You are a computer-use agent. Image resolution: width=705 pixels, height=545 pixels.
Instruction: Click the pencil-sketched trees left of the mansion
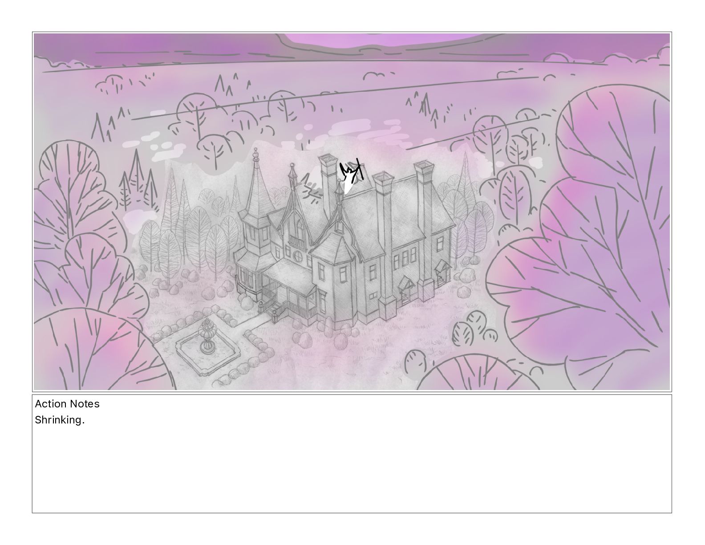[187, 232]
